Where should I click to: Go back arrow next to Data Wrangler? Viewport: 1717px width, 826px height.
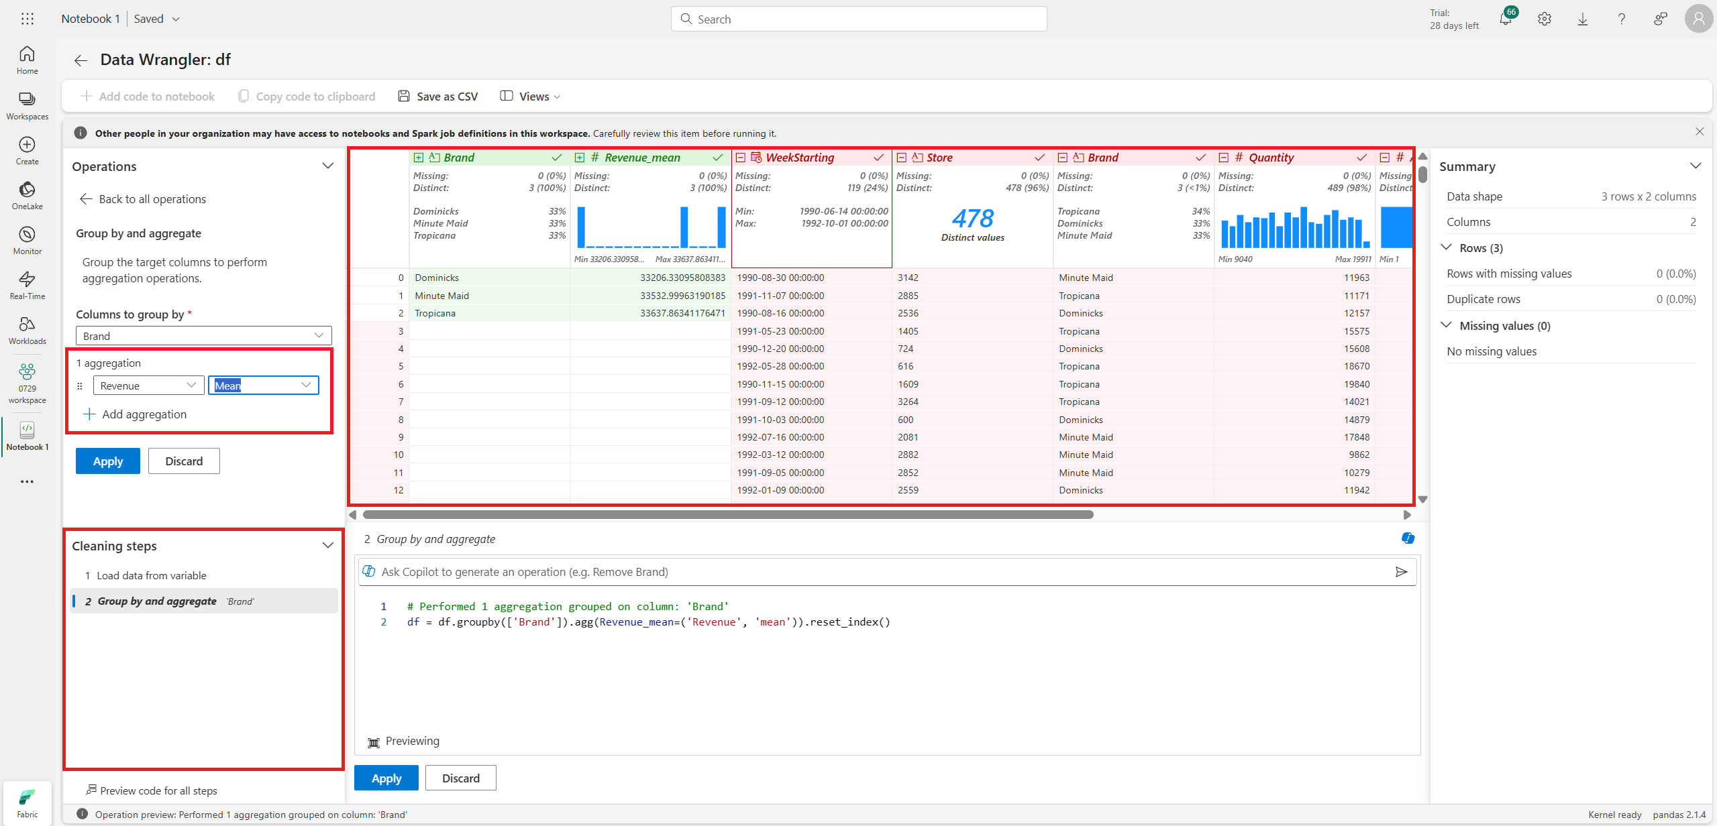(x=81, y=60)
